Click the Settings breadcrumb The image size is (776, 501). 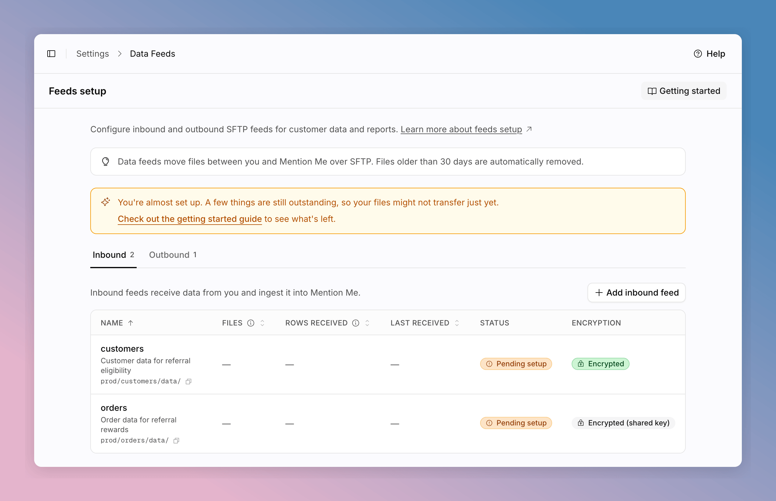[x=92, y=54]
